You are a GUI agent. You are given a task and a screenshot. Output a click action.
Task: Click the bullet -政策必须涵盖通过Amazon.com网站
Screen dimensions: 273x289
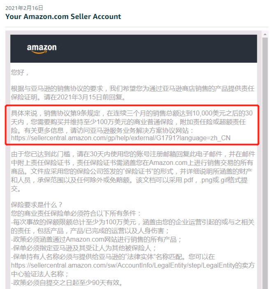pos(96,240)
